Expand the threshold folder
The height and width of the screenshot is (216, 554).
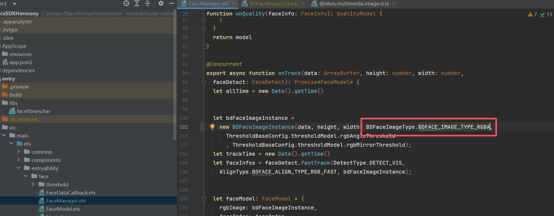pos(33,184)
